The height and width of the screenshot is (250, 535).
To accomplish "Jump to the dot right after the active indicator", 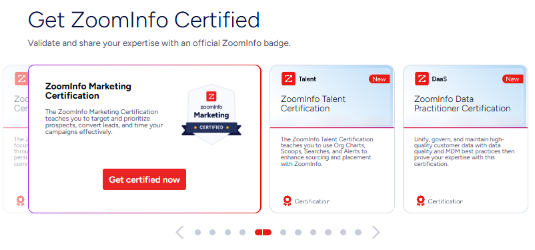I will pos(283,232).
